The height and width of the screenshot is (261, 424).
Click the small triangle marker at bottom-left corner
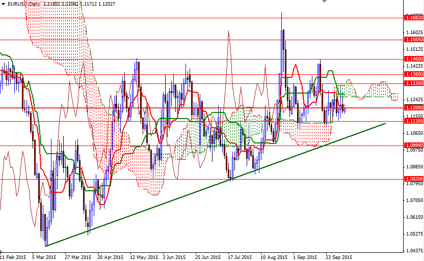click(x=2, y=252)
